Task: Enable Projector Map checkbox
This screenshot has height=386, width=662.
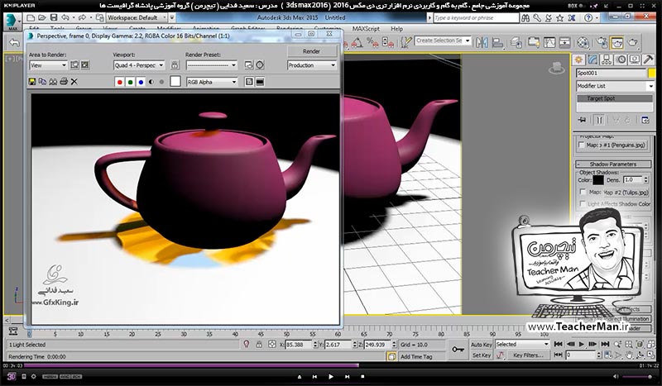Action: click(x=582, y=145)
